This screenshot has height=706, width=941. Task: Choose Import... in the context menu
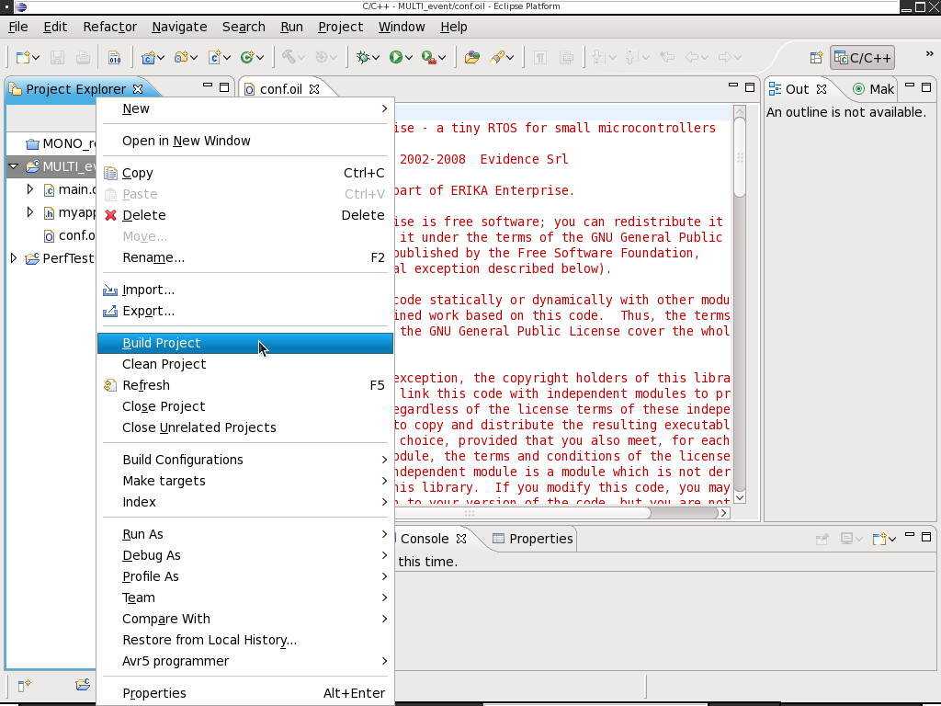[244, 290]
